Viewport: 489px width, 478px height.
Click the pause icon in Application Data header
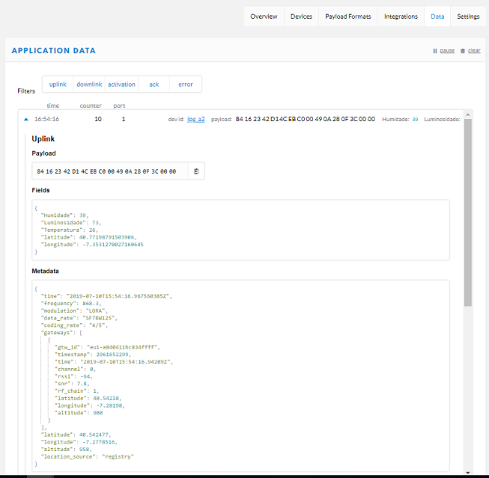coord(435,51)
